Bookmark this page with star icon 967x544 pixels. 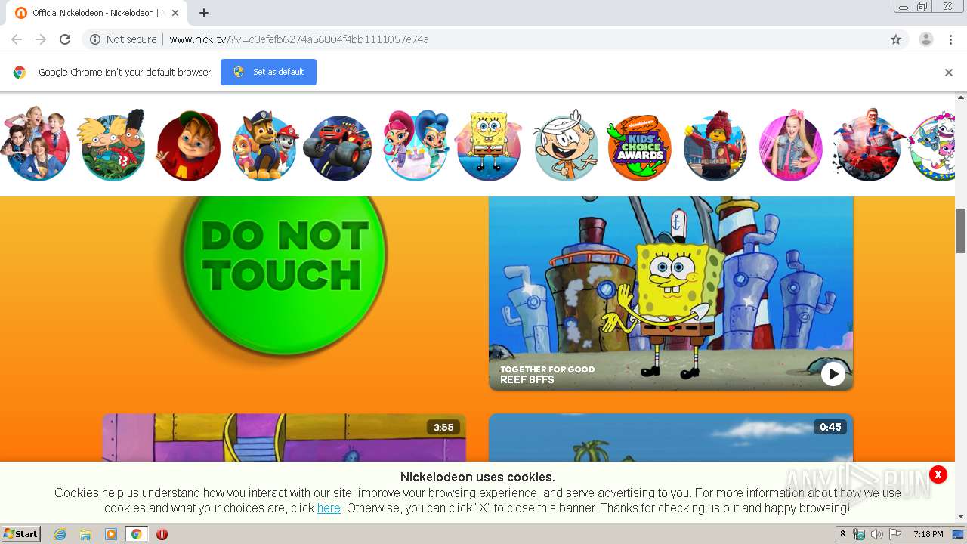click(x=896, y=39)
